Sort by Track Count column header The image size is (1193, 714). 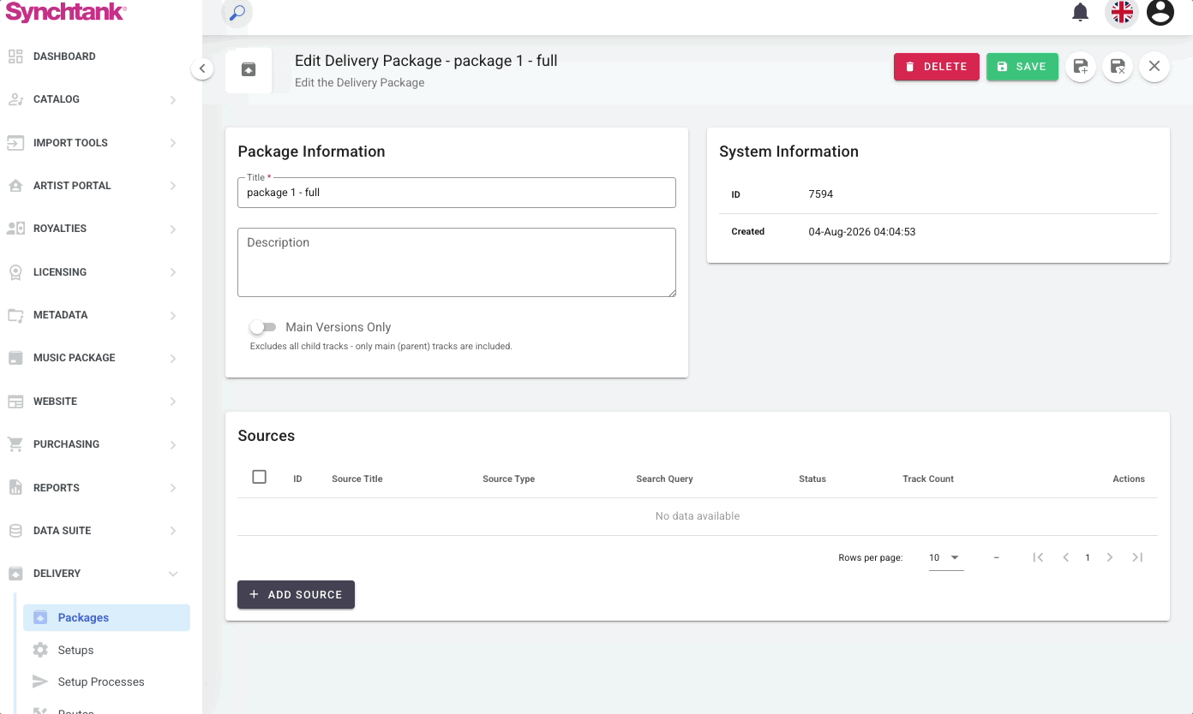coord(928,479)
